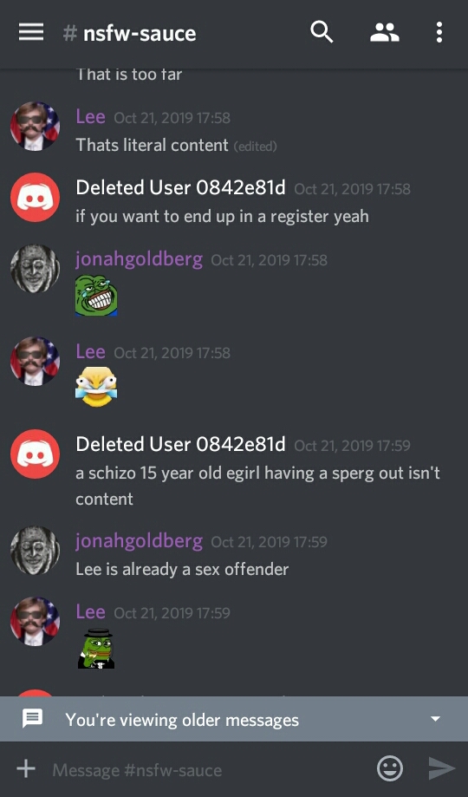Open the three-dot overflow menu
Screen dimensions: 468x797
[439, 33]
